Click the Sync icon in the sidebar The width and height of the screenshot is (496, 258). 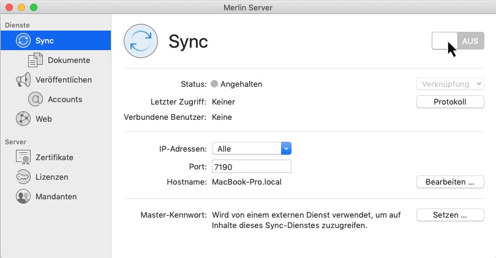(x=23, y=40)
